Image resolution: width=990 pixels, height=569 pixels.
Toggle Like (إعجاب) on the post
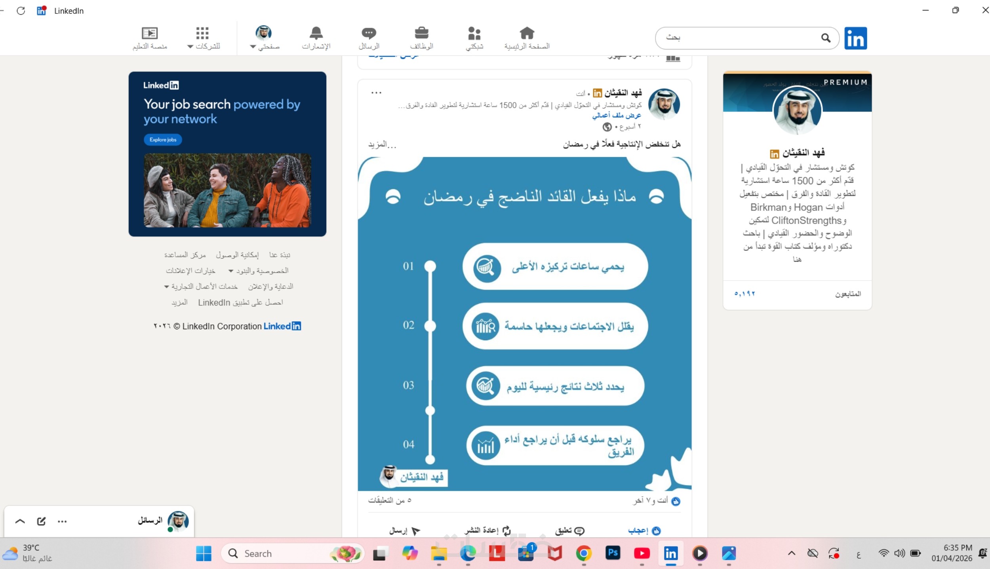tap(644, 531)
